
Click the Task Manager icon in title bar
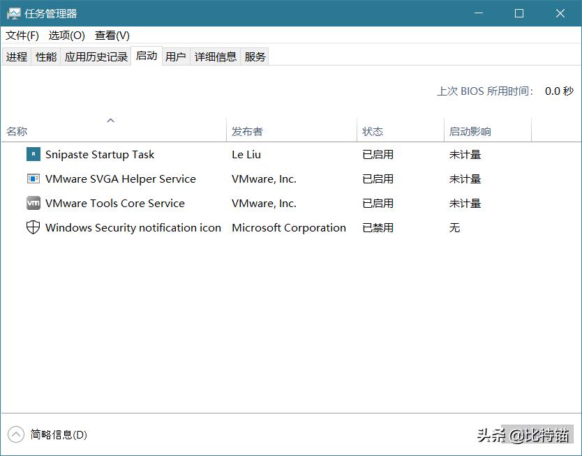tap(15, 13)
